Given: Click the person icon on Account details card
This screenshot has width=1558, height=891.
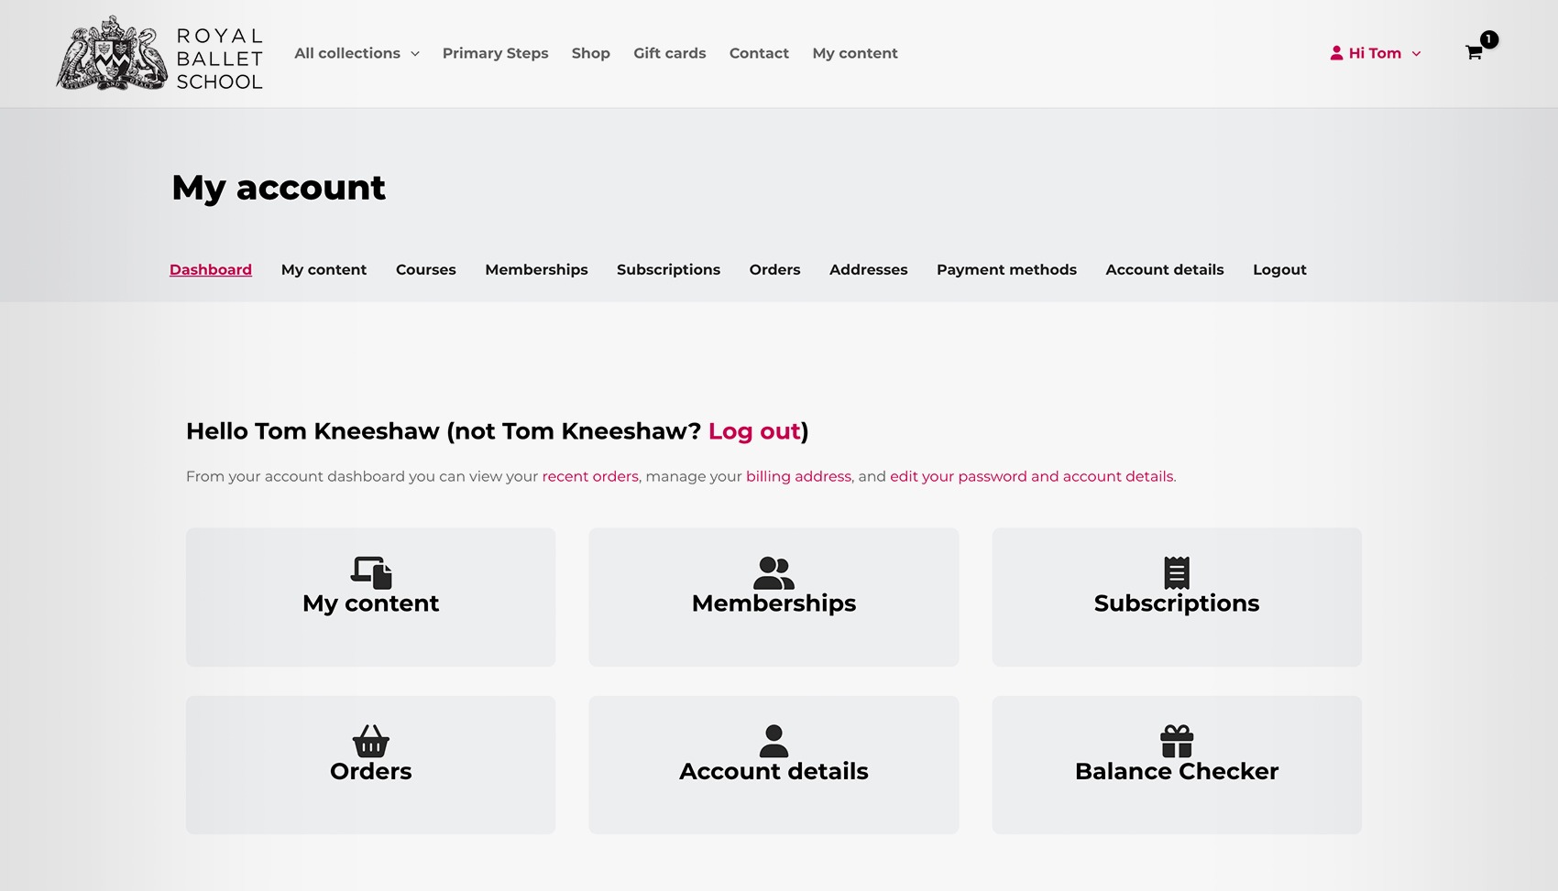Looking at the screenshot, I should (774, 741).
